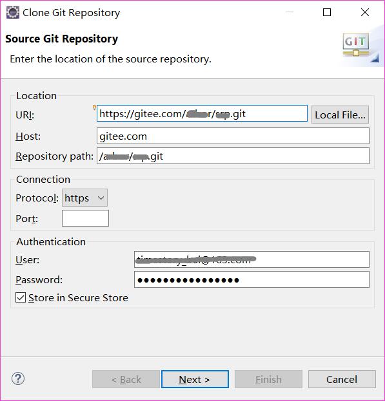Image resolution: width=385 pixels, height=401 pixels.
Task: Focus the Host field showing gitee.com
Action: coord(233,136)
